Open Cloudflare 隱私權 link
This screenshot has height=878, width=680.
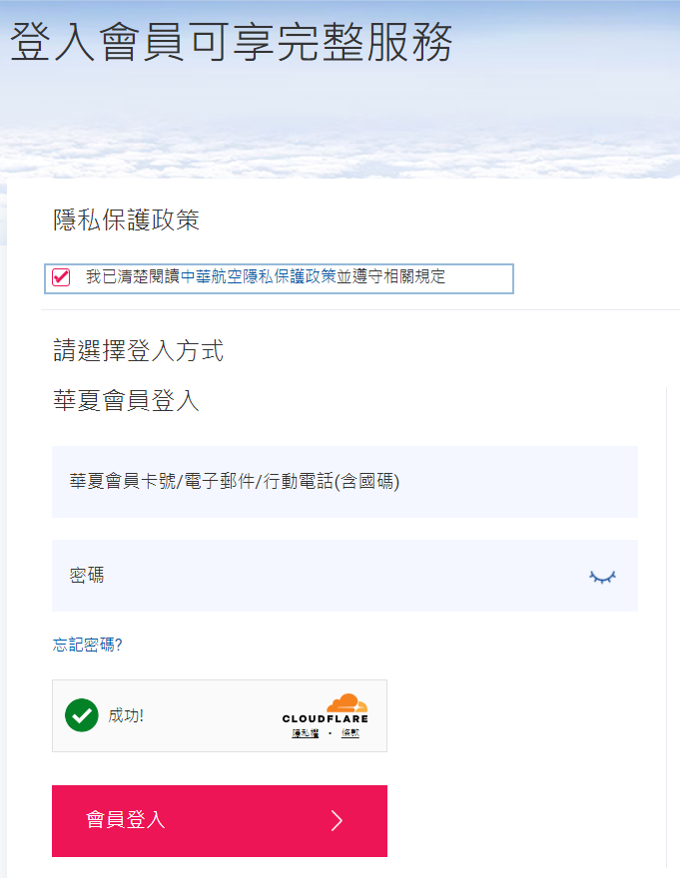tap(305, 733)
